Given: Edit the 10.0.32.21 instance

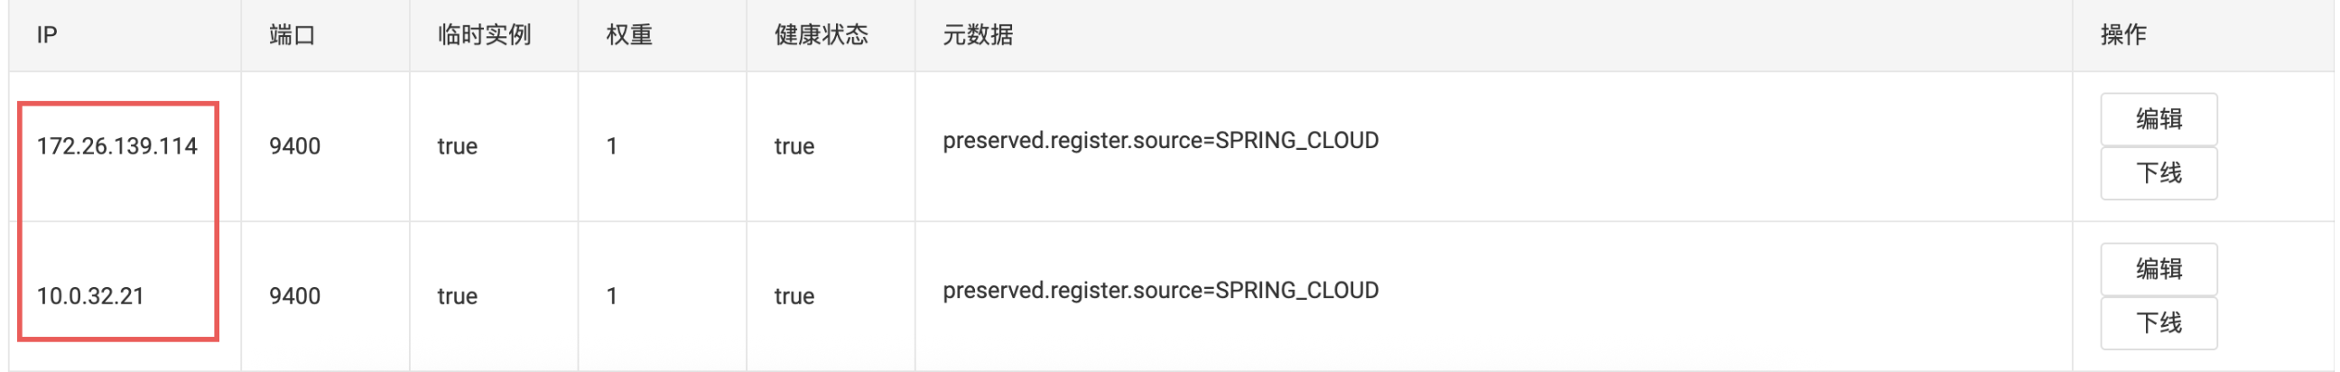Looking at the screenshot, I should [x=2158, y=269].
